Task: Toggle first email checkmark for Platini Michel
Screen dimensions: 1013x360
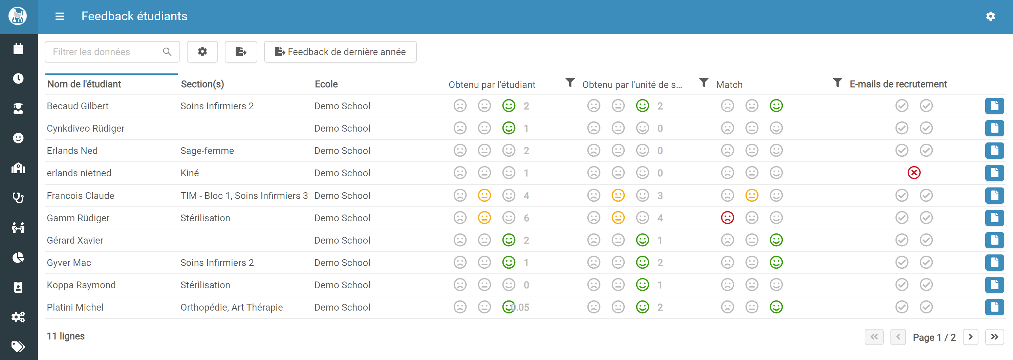Action: pyautogui.click(x=902, y=307)
